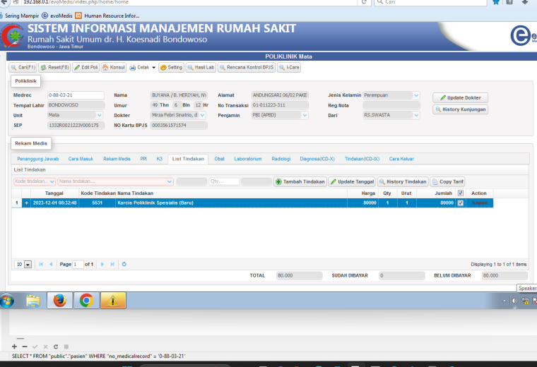The image size is (537, 367).
Task: Click the Konsul toolbar icon
Action: point(113,67)
